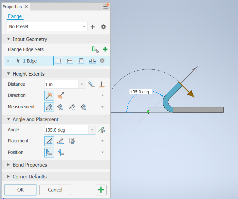Viewport: 238px width, 199px height.
Task: Expand the 1 Edge row
Action: (x=9, y=61)
